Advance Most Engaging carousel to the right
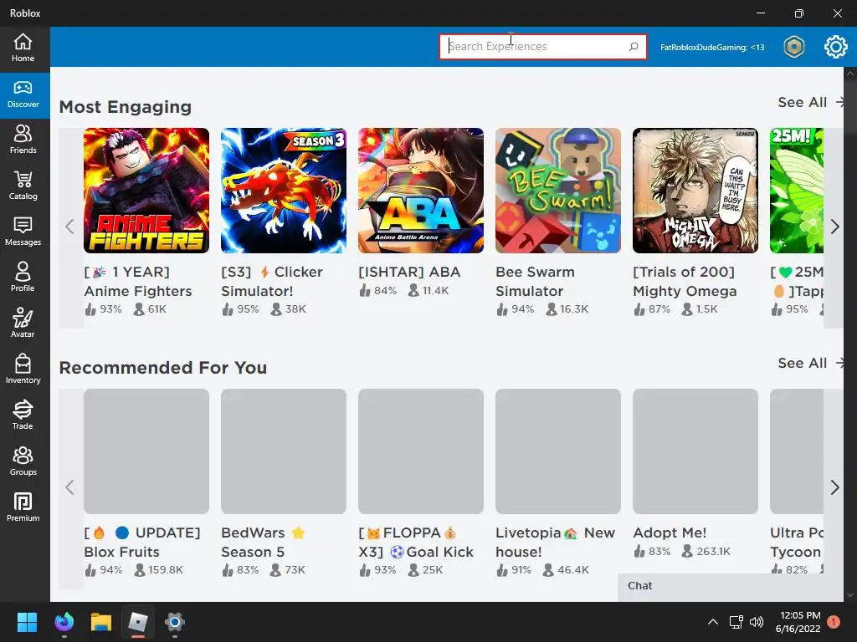857x642 pixels. click(x=834, y=227)
